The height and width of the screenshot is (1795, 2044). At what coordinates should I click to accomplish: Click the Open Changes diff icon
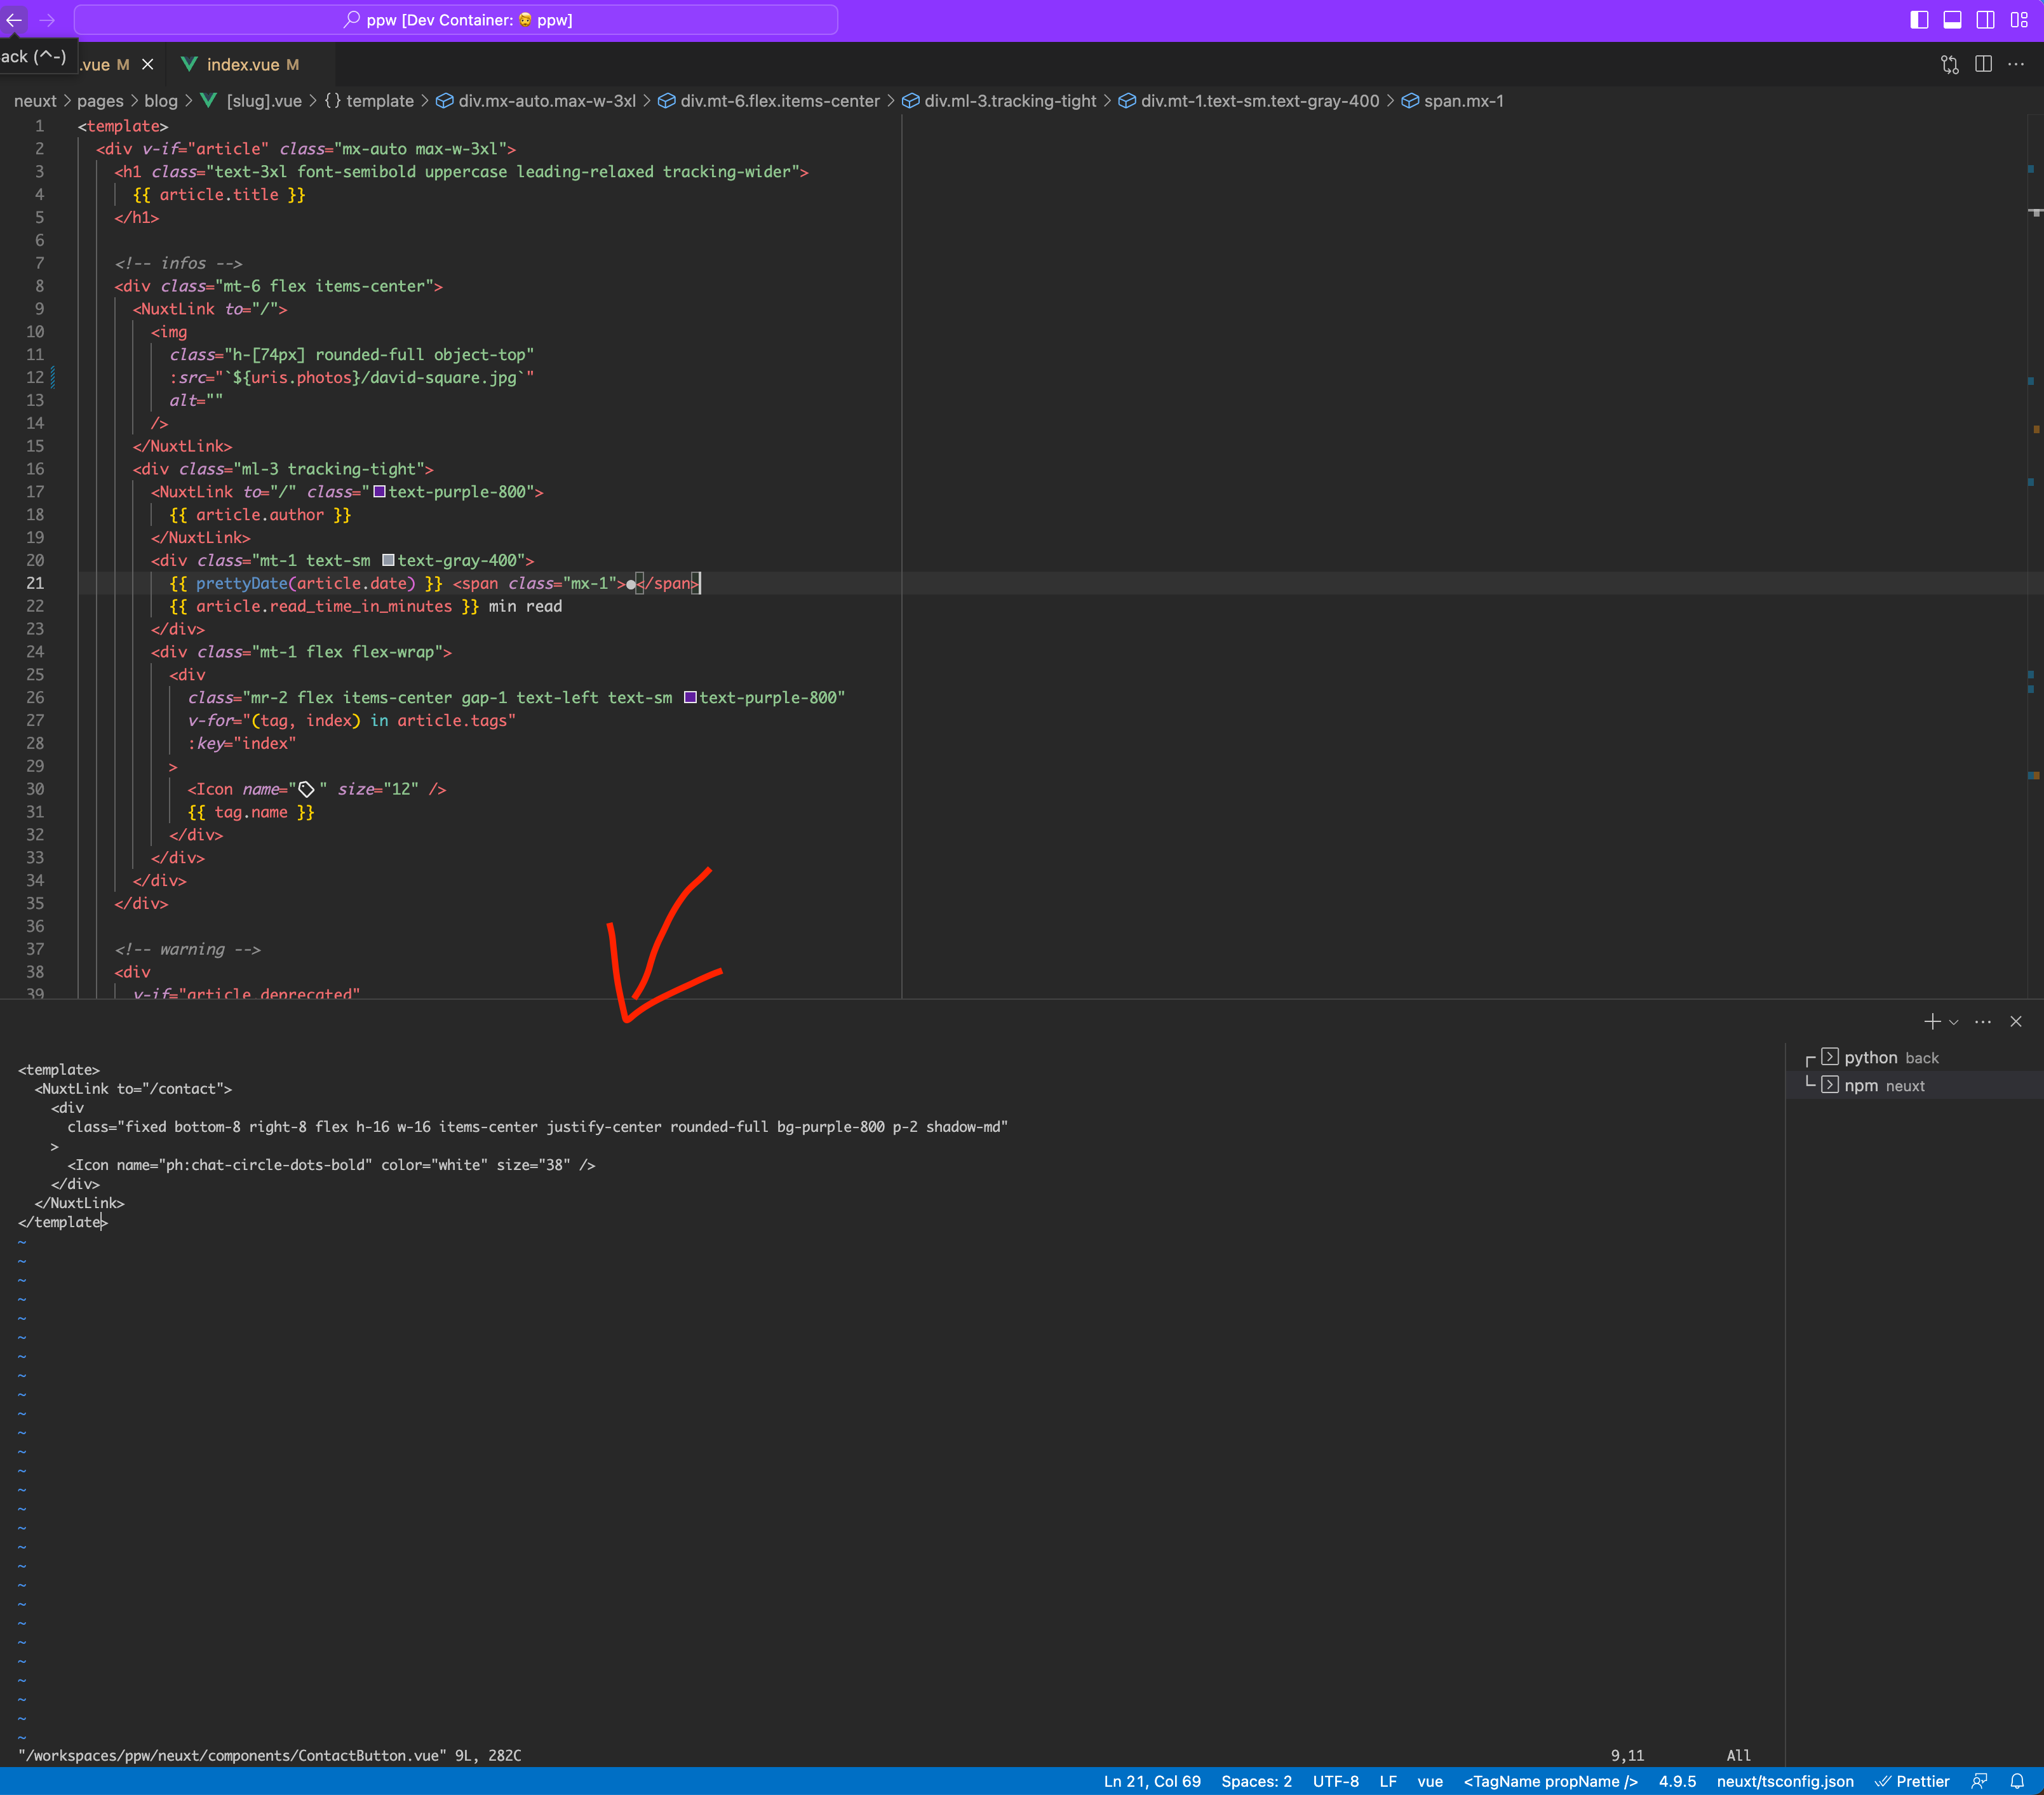click(x=1949, y=63)
